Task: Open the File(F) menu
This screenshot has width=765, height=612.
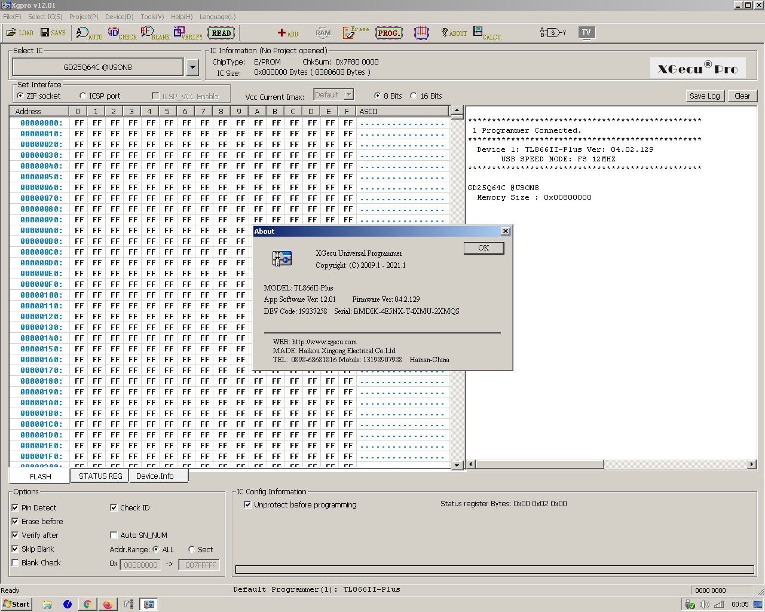Action: (x=12, y=17)
